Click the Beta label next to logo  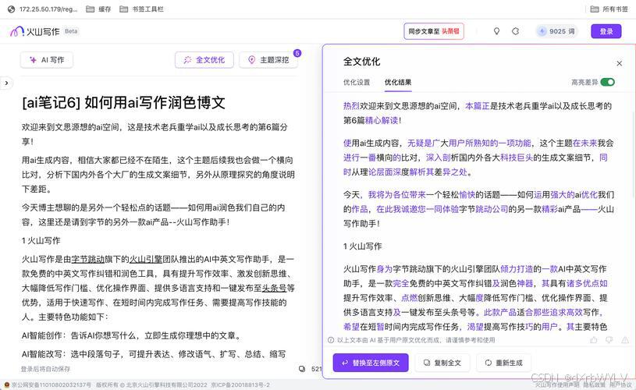tap(71, 31)
